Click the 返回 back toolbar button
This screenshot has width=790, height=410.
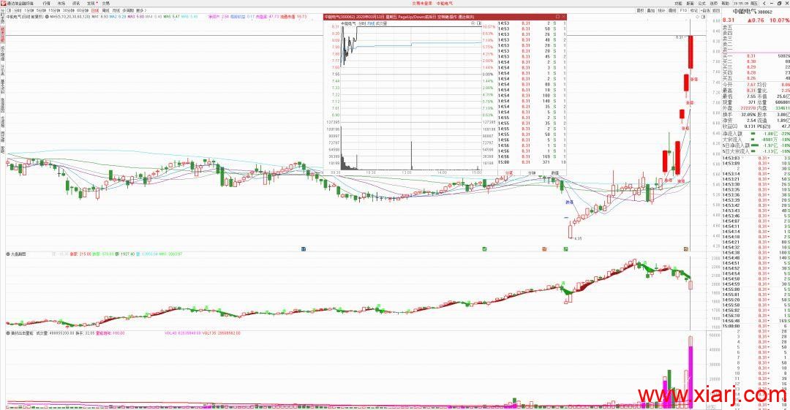pyautogui.click(x=716, y=10)
